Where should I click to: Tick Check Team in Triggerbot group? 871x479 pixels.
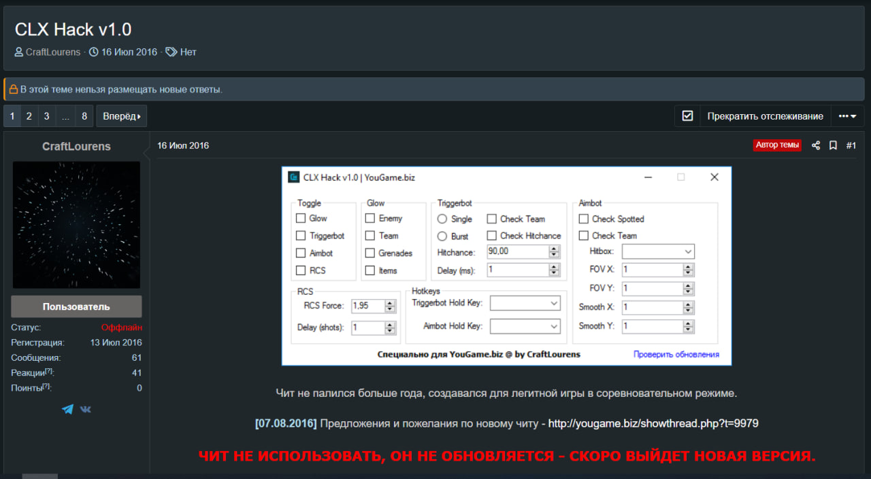tap(492, 219)
